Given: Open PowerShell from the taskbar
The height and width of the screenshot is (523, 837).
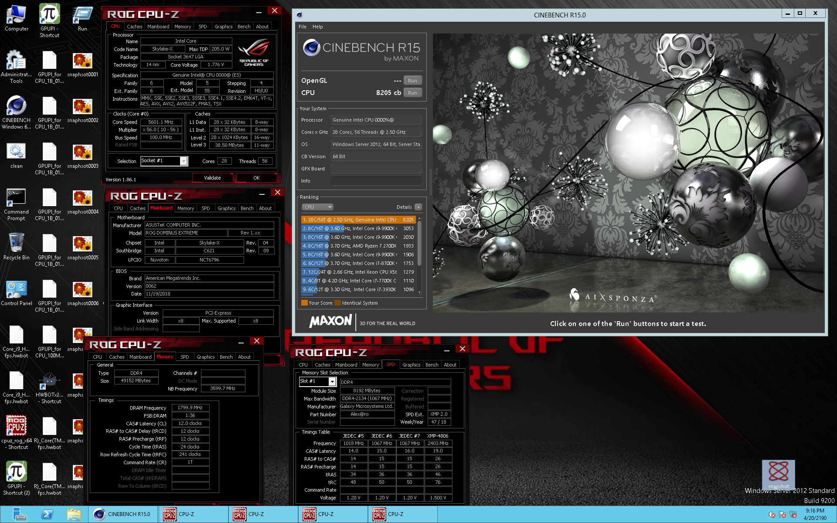Looking at the screenshot, I should click(x=47, y=514).
